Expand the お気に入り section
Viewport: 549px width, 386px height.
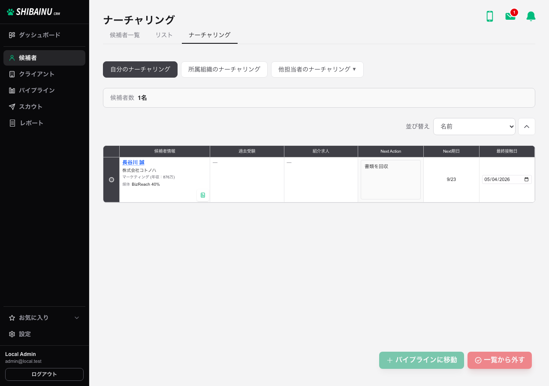coord(45,318)
